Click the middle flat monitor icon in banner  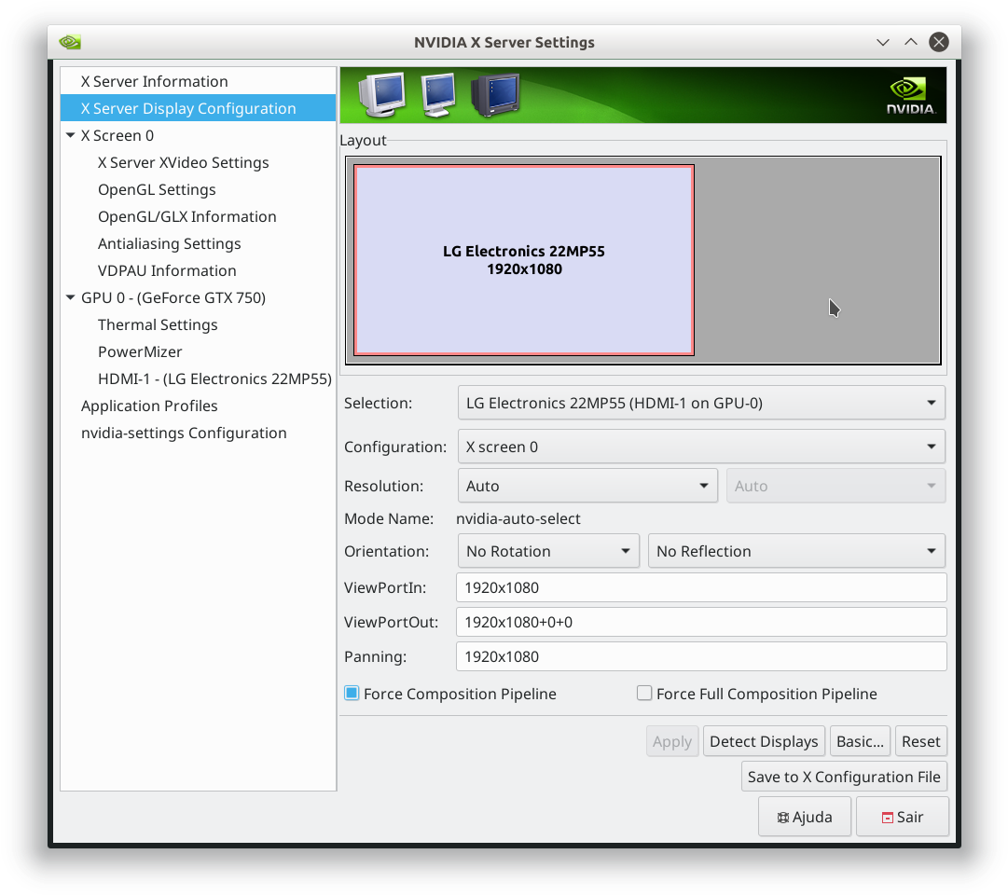pyautogui.click(x=438, y=95)
